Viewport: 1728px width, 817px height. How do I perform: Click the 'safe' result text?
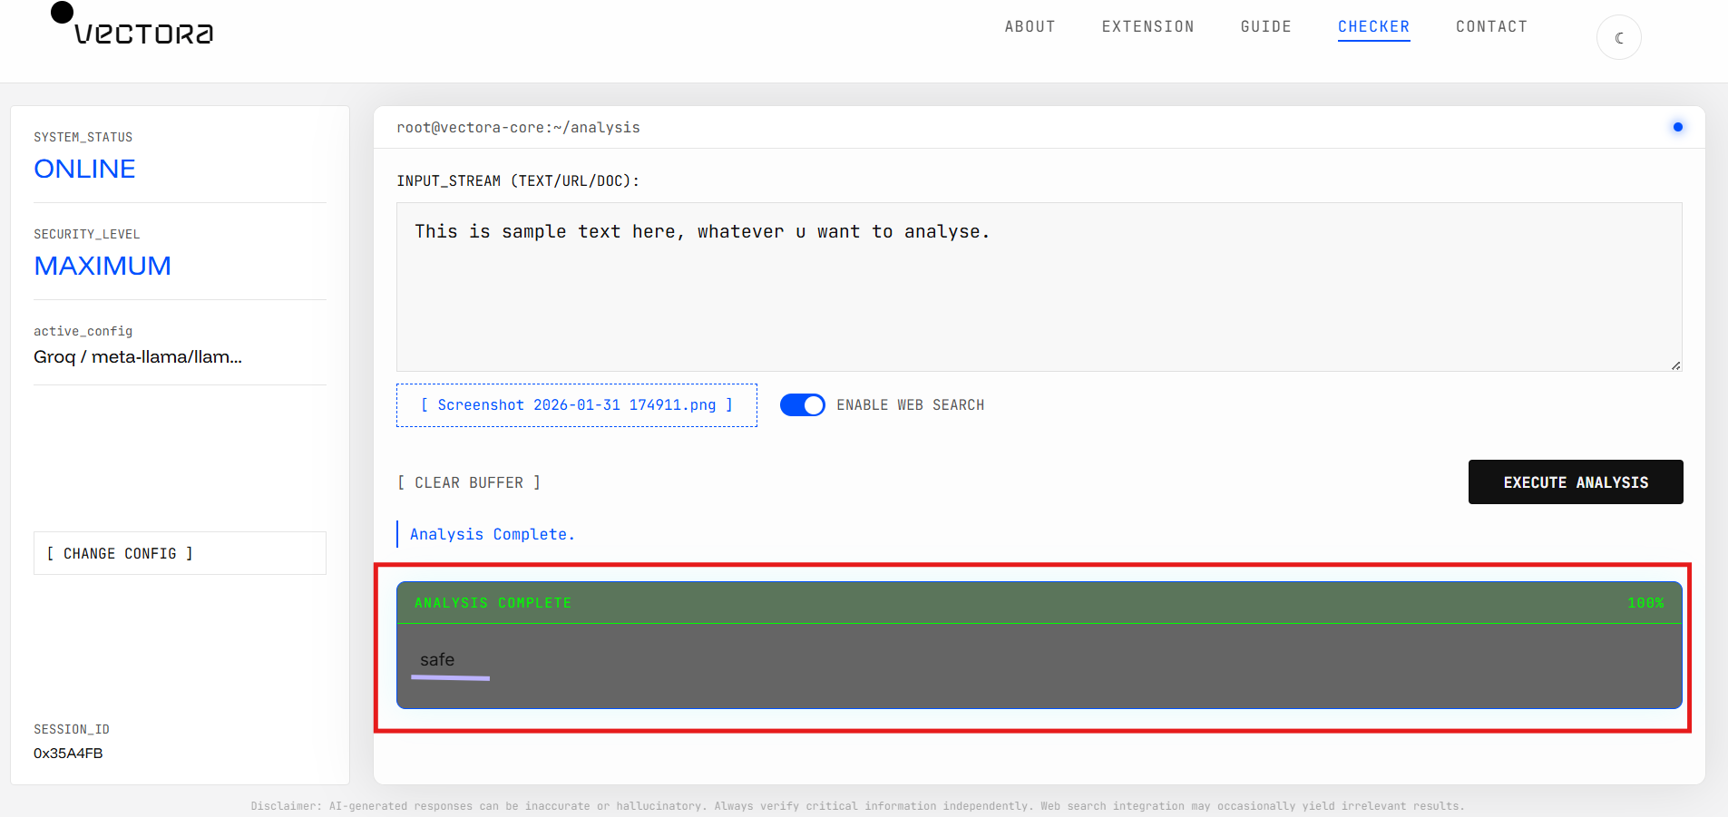coord(437,660)
